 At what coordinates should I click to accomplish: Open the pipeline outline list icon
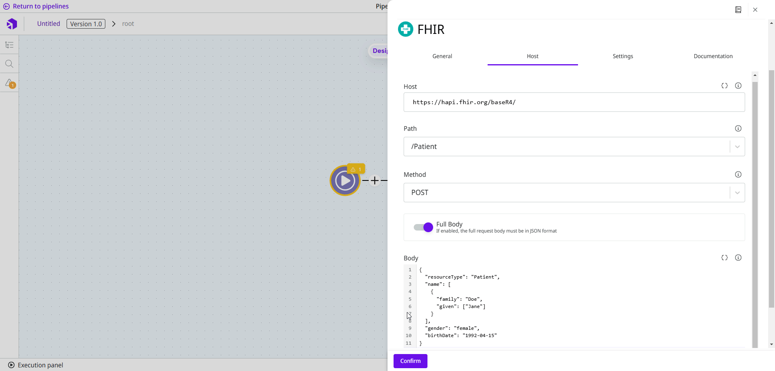tap(9, 45)
